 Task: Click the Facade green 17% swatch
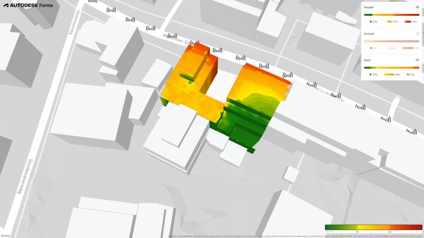tap(371, 21)
